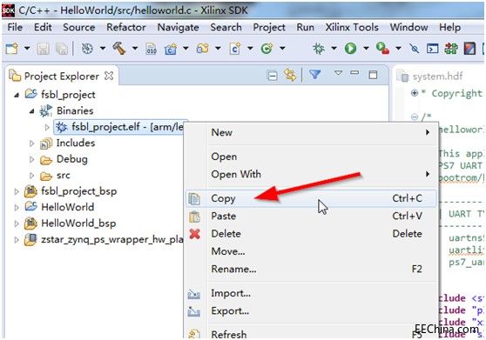Image resolution: width=486 pixels, height=340 pixels.
Task: Expand the Debug folder node
Action: (x=31, y=159)
